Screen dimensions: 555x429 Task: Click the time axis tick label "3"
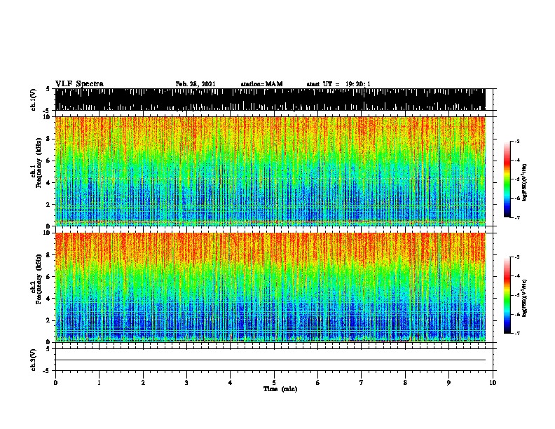186,383
